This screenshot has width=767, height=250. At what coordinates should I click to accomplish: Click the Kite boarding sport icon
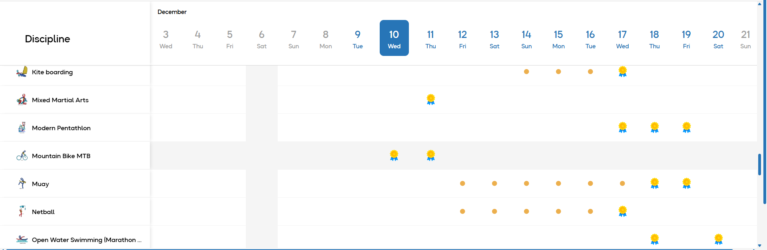tap(22, 72)
